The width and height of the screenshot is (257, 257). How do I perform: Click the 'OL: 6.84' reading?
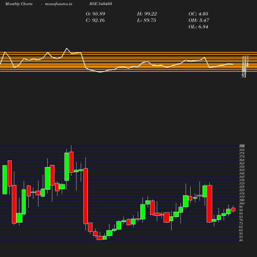[198, 27]
